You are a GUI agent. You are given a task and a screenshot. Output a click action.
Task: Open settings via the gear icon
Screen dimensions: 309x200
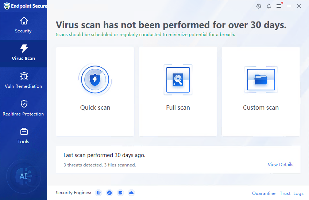[x=259, y=6]
